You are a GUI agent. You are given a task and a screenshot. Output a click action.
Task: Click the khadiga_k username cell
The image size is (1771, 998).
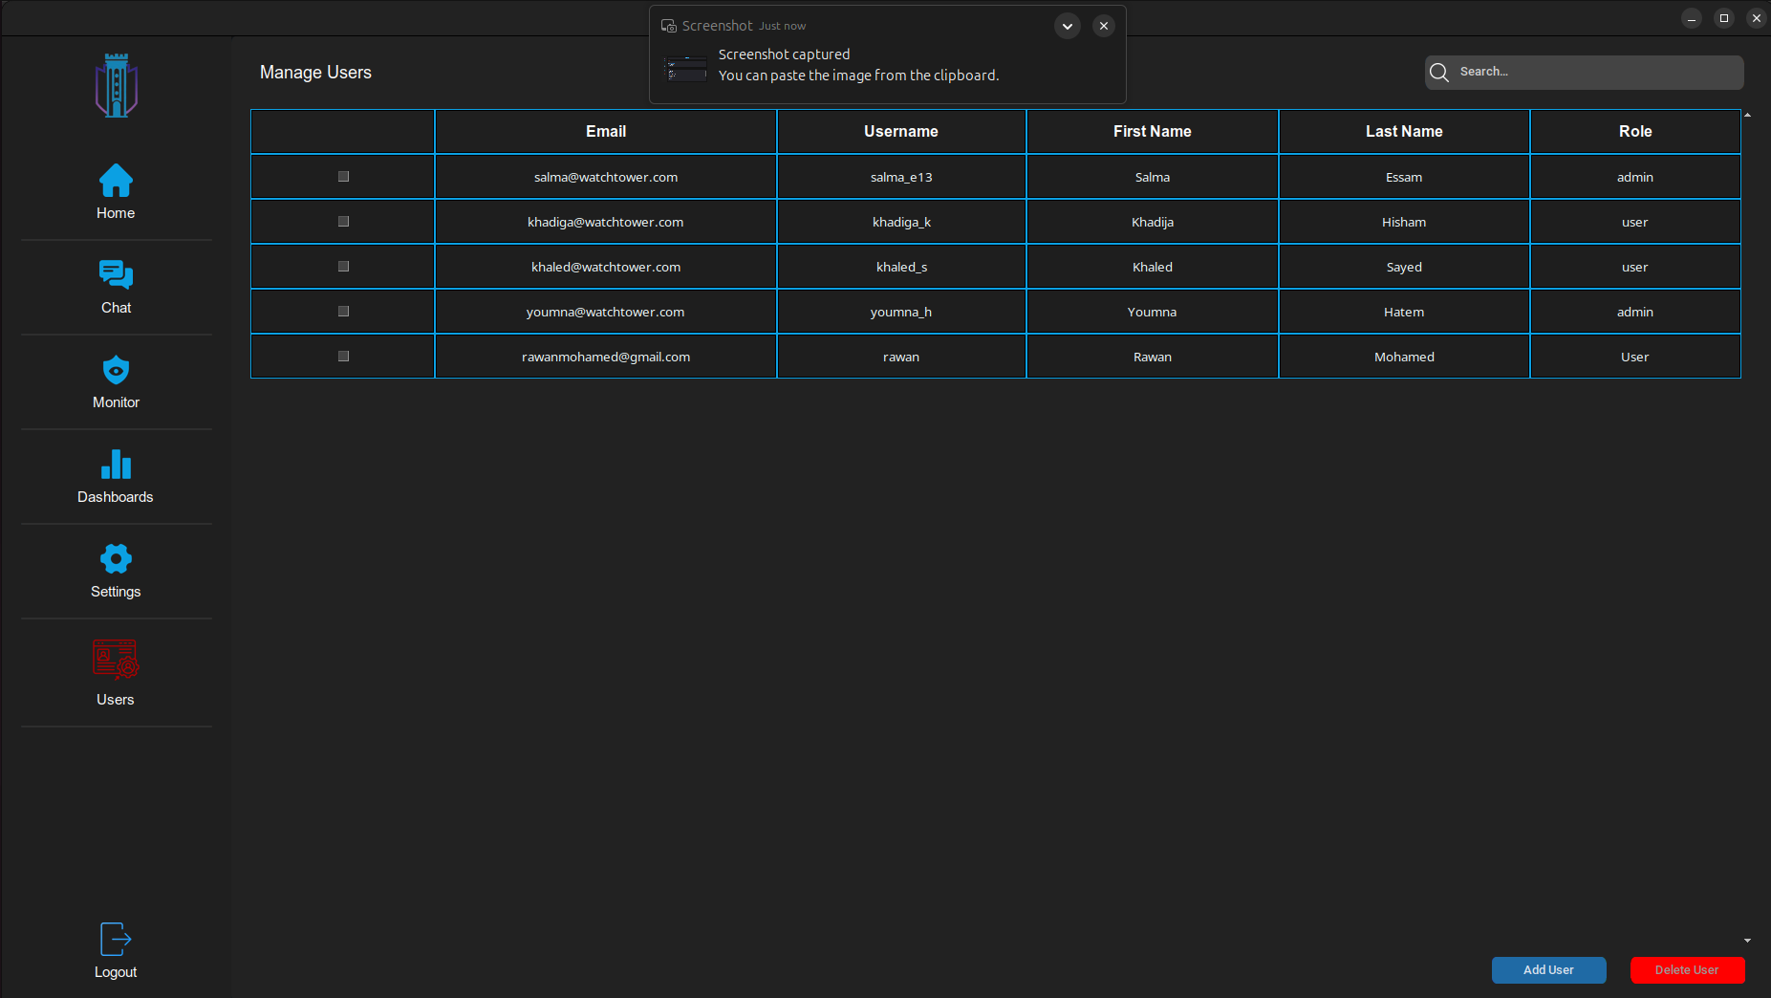[x=901, y=222]
